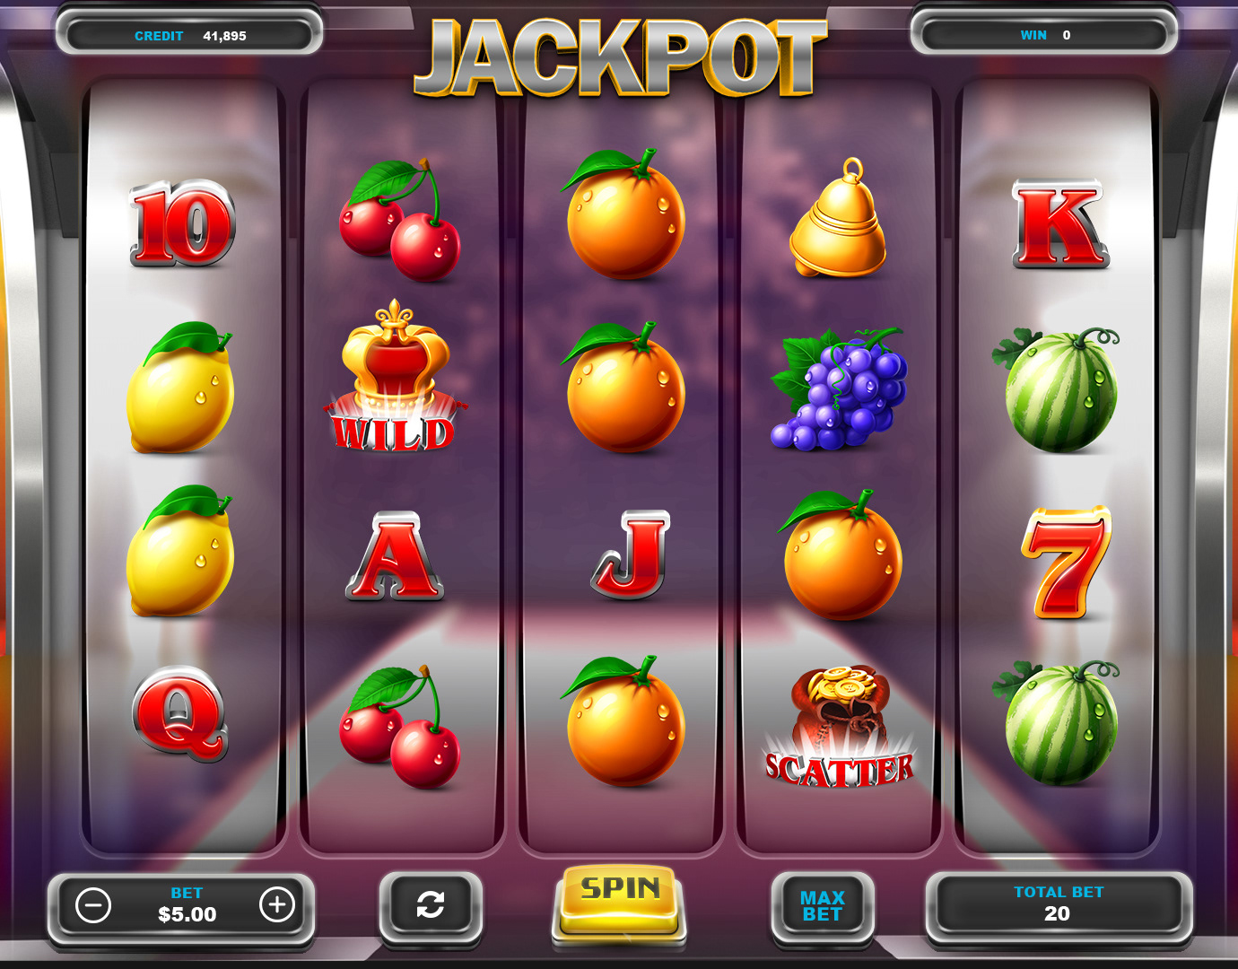The image size is (1238, 969).
Task: Click the SCATTER coin bag symbol
Action: tap(839, 728)
